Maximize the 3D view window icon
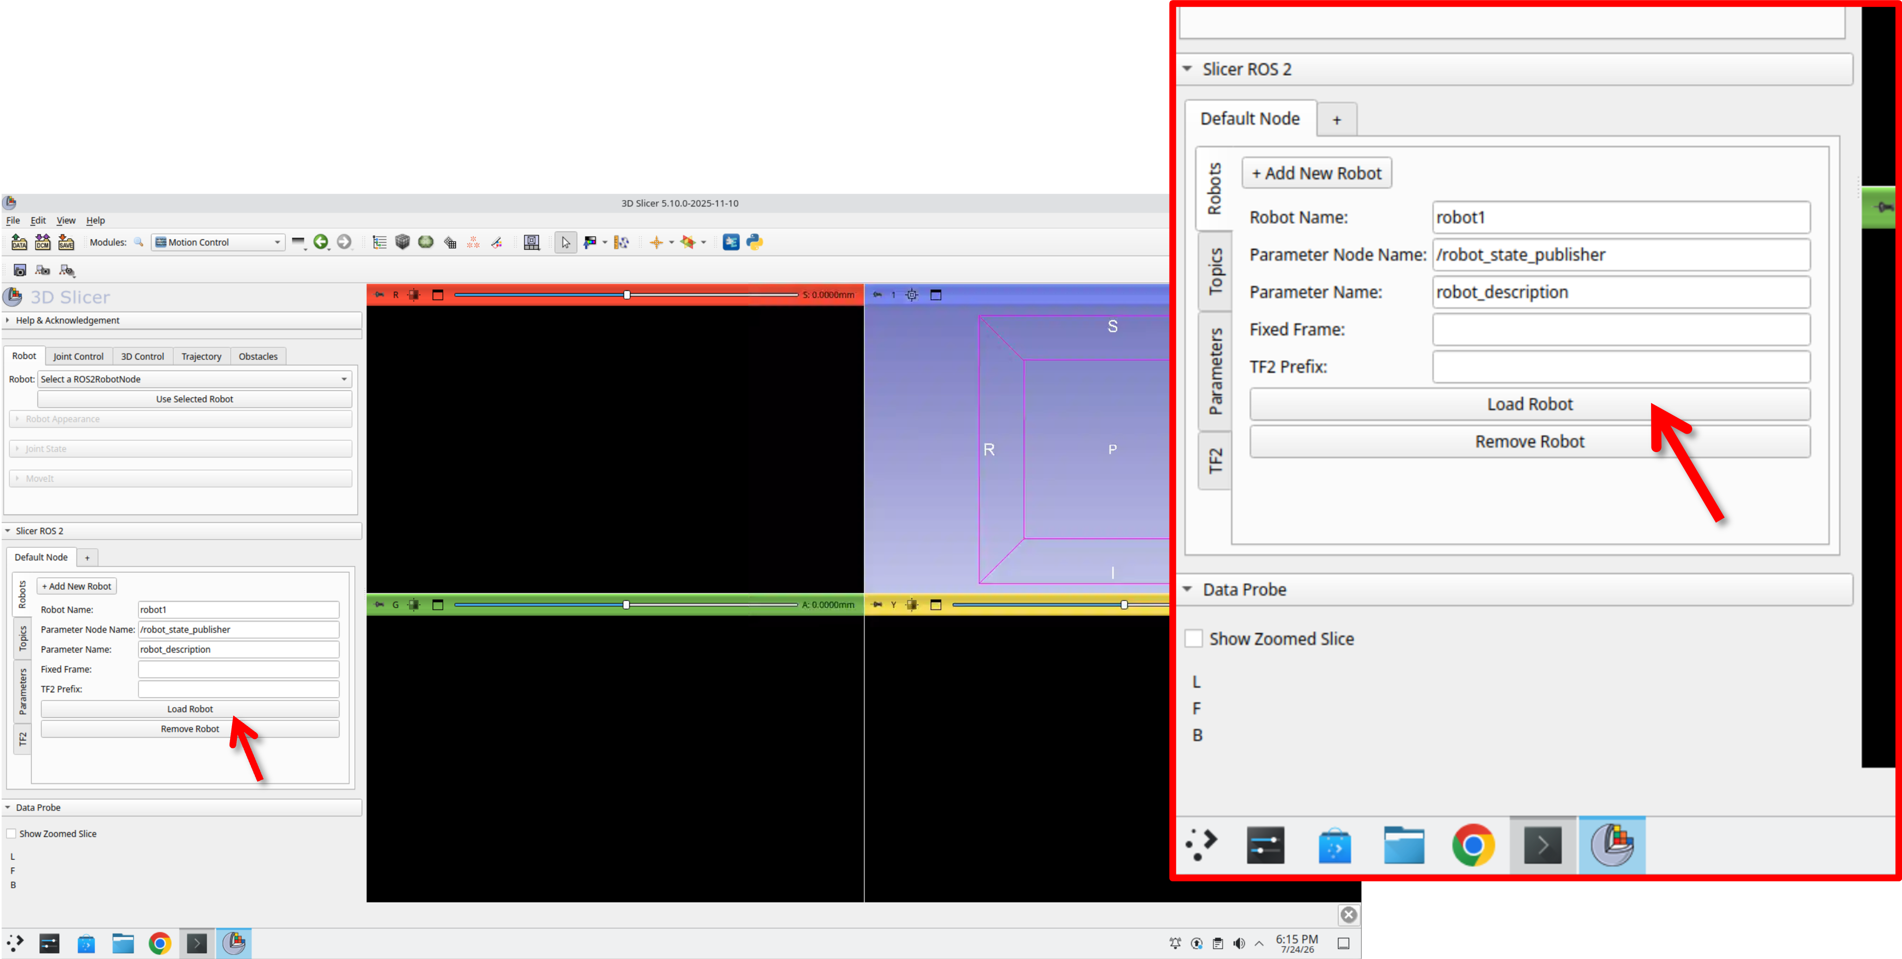 pyautogui.click(x=935, y=295)
